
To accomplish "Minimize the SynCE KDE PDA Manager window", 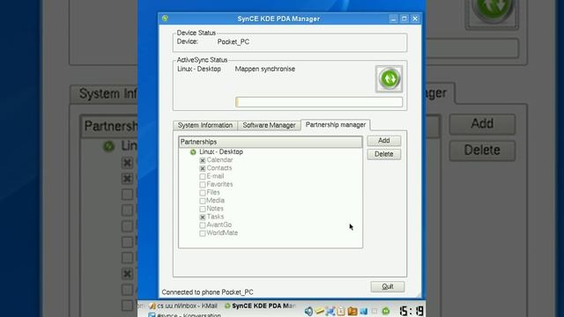I will point(393,18).
